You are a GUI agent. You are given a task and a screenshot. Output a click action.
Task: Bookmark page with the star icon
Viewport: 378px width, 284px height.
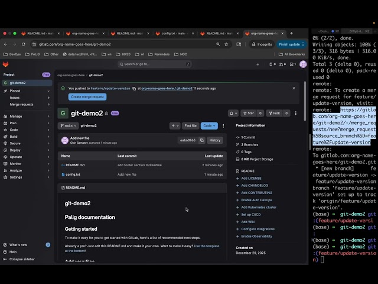tap(226, 44)
